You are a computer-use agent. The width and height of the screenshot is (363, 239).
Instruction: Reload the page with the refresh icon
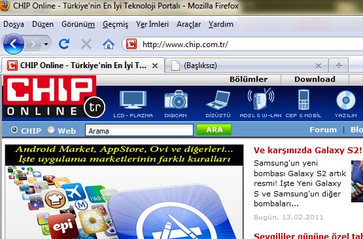point(64,44)
